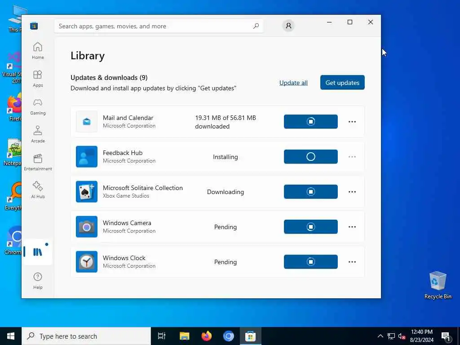The image size is (460, 345).
Task: Click the Mail and Calendar app icon
Action: pyautogui.click(x=87, y=121)
